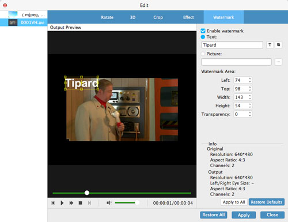
Task: Select the Picture watermark radio button
Action: point(203,54)
